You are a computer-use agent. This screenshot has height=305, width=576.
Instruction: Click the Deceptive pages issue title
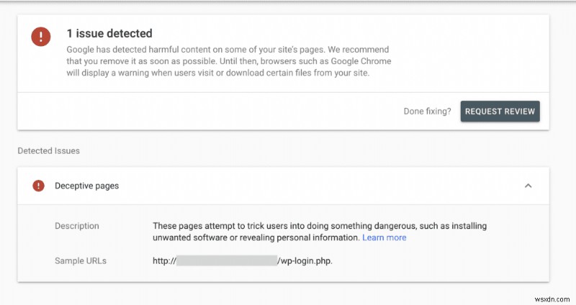click(86, 186)
